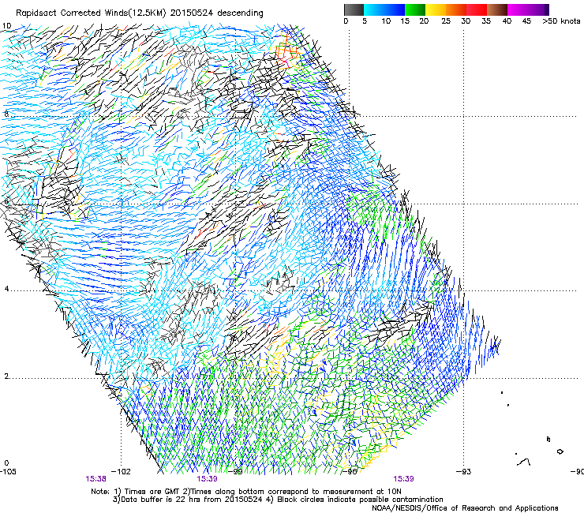The height and width of the screenshot is (513, 584).
Task: Click the latitude axis label '6'
Action: click(x=6, y=201)
